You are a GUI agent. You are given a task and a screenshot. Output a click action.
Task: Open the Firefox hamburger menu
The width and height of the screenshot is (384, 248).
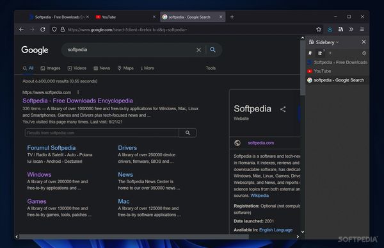point(362,29)
